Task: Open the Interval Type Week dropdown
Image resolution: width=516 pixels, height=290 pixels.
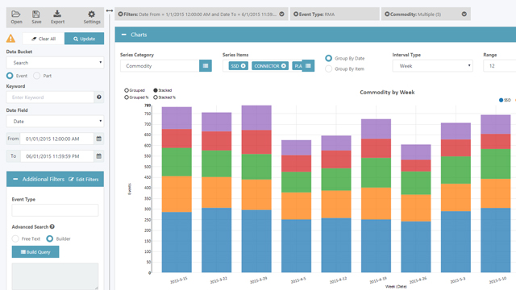Action: coord(432,66)
